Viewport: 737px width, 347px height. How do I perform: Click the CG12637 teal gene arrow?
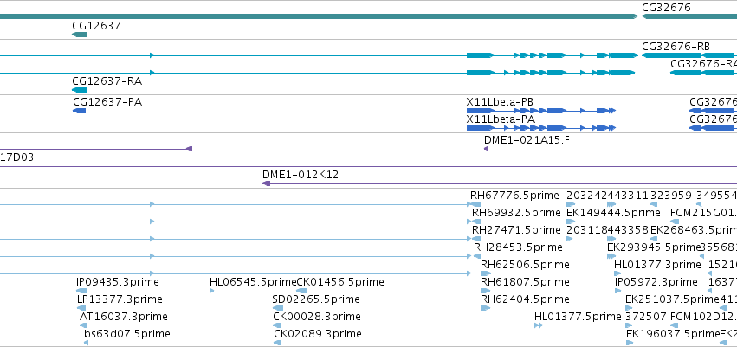(80, 35)
